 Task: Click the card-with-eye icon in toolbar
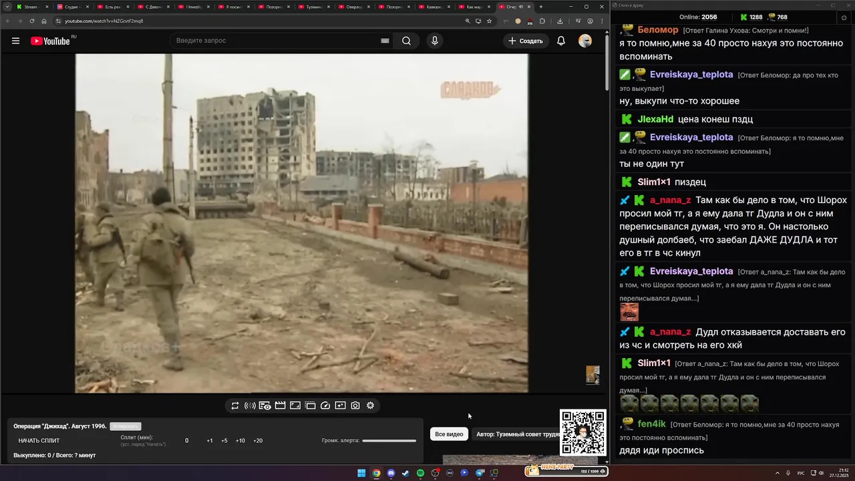(265, 406)
